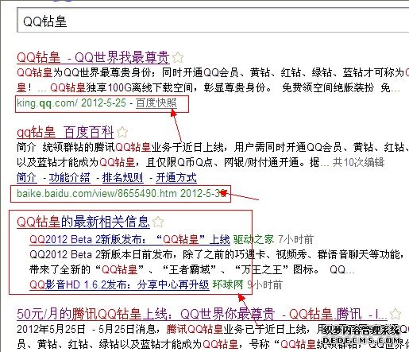Click king.qq.com green URL text

click(x=47, y=103)
